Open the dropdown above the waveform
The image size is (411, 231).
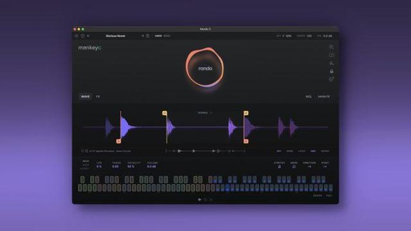coord(205,113)
